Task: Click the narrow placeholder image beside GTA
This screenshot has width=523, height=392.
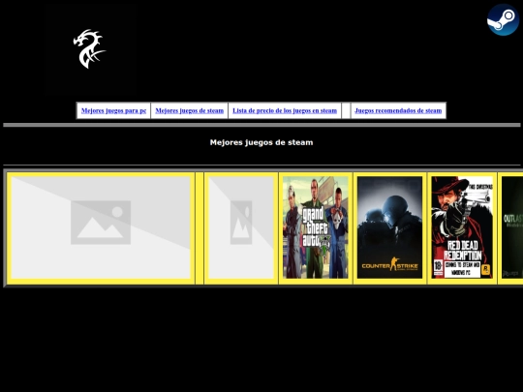Action: pyautogui.click(x=241, y=227)
